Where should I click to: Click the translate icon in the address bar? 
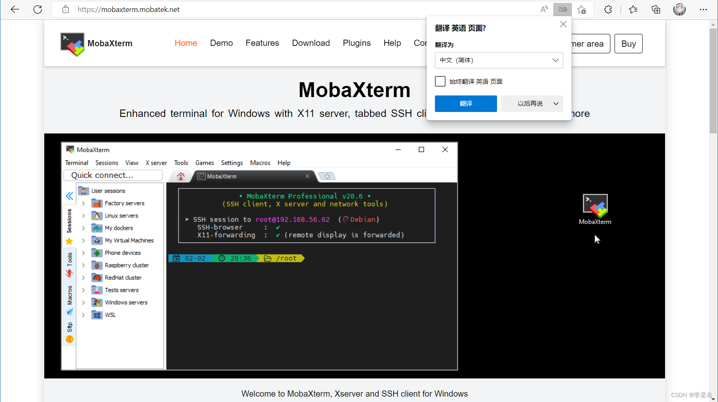click(x=563, y=10)
